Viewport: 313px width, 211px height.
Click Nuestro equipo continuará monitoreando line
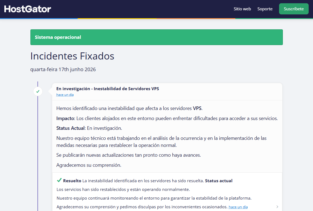point(154,198)
